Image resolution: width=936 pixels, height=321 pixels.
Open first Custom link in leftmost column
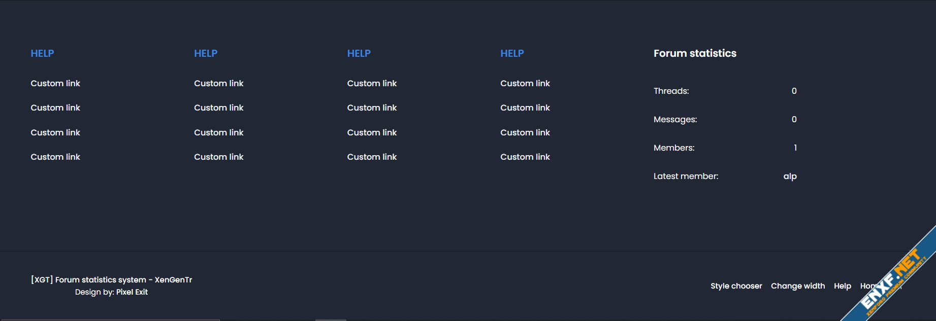55,84
